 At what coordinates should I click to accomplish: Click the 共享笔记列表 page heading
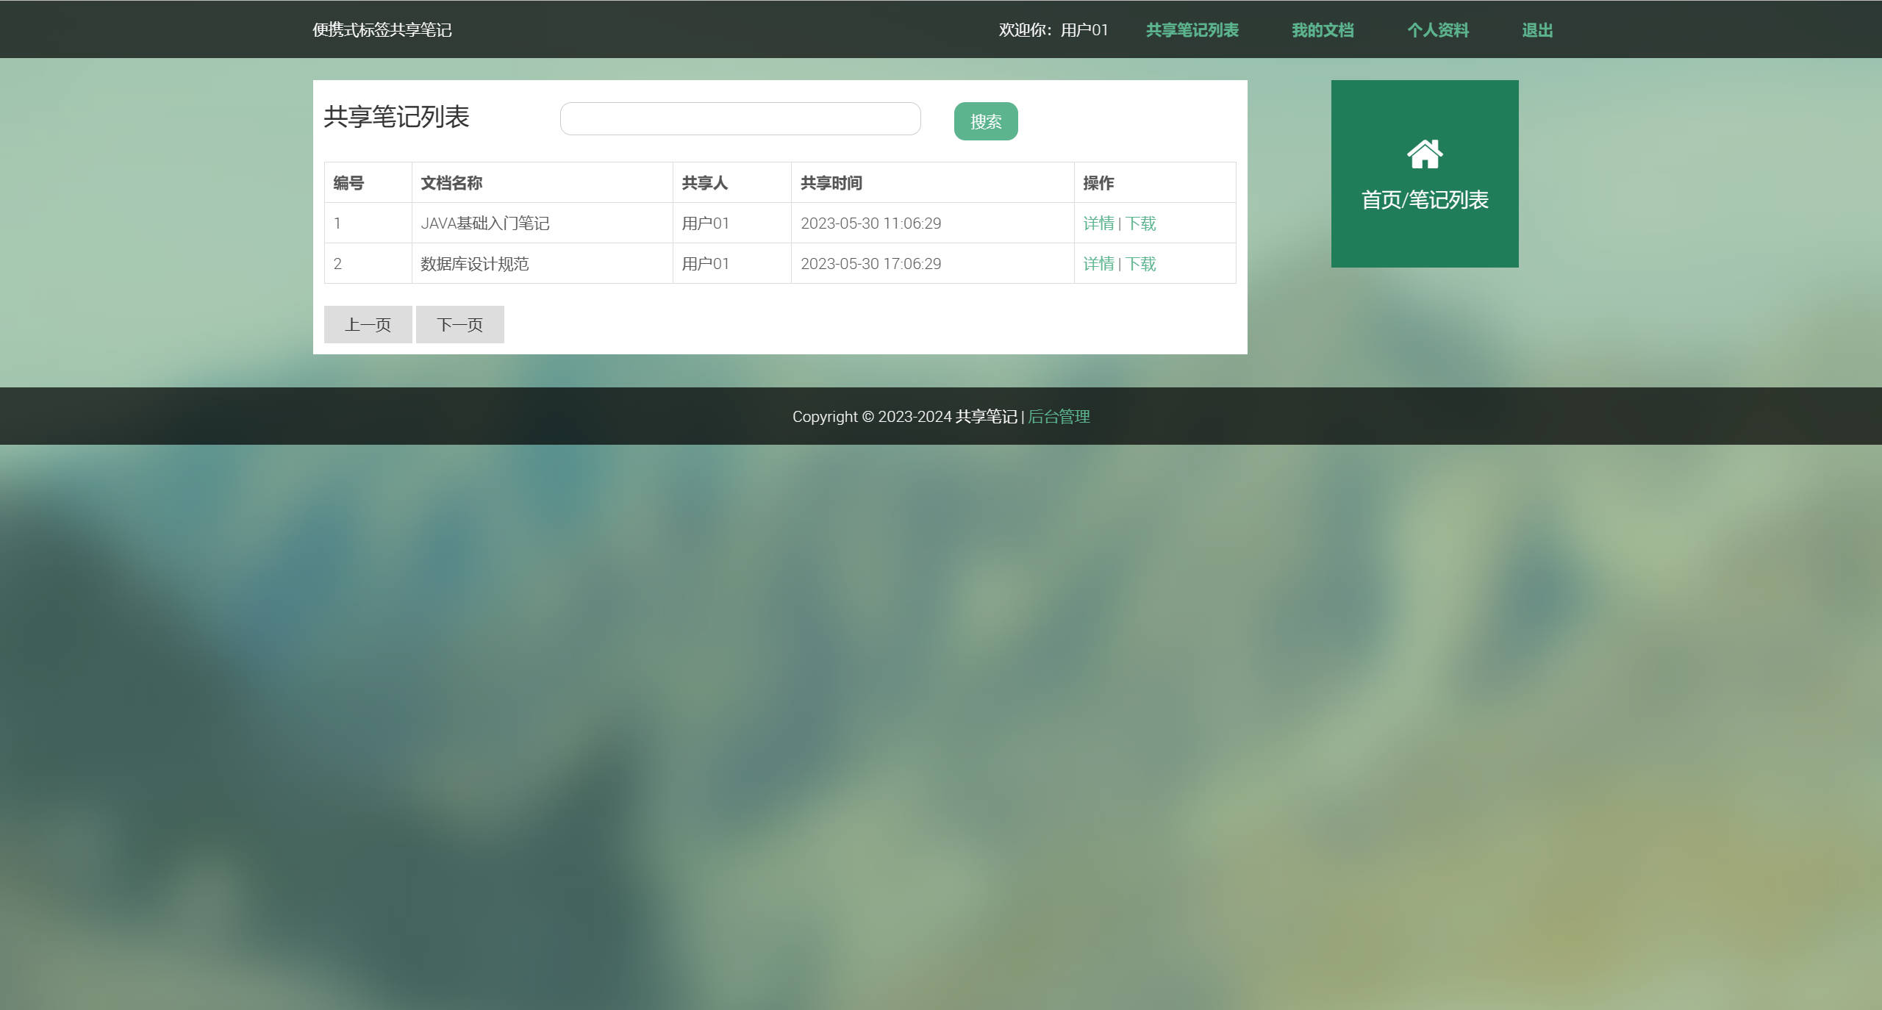398,116
